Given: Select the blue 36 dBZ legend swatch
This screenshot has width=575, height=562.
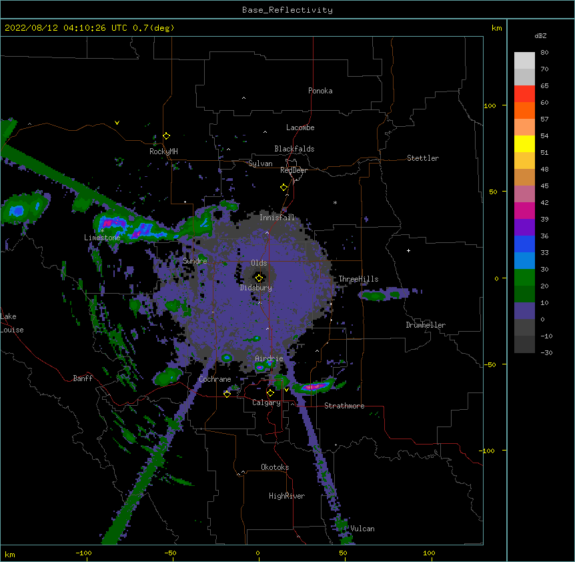Looking at the screenshot, I should point(524,244).
